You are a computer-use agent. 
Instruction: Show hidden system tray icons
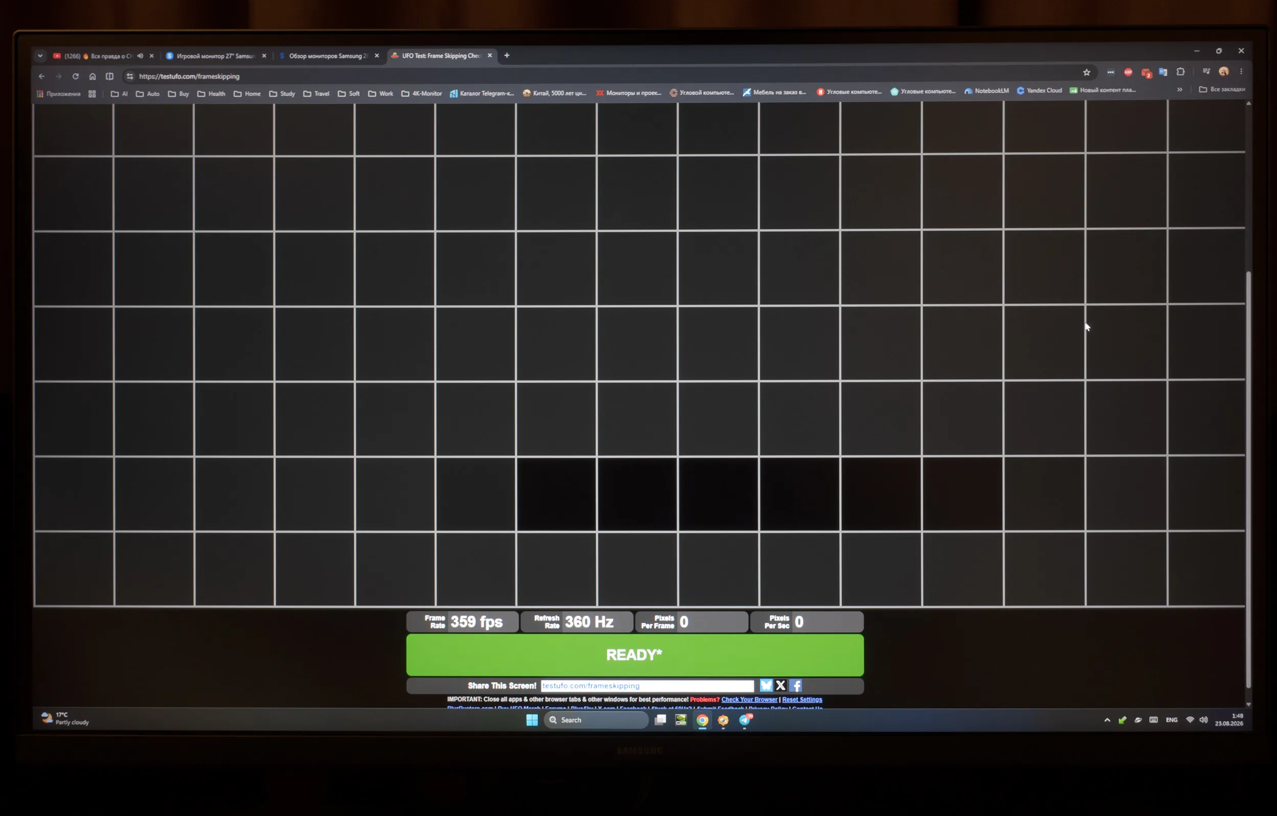coord(1107,720)
